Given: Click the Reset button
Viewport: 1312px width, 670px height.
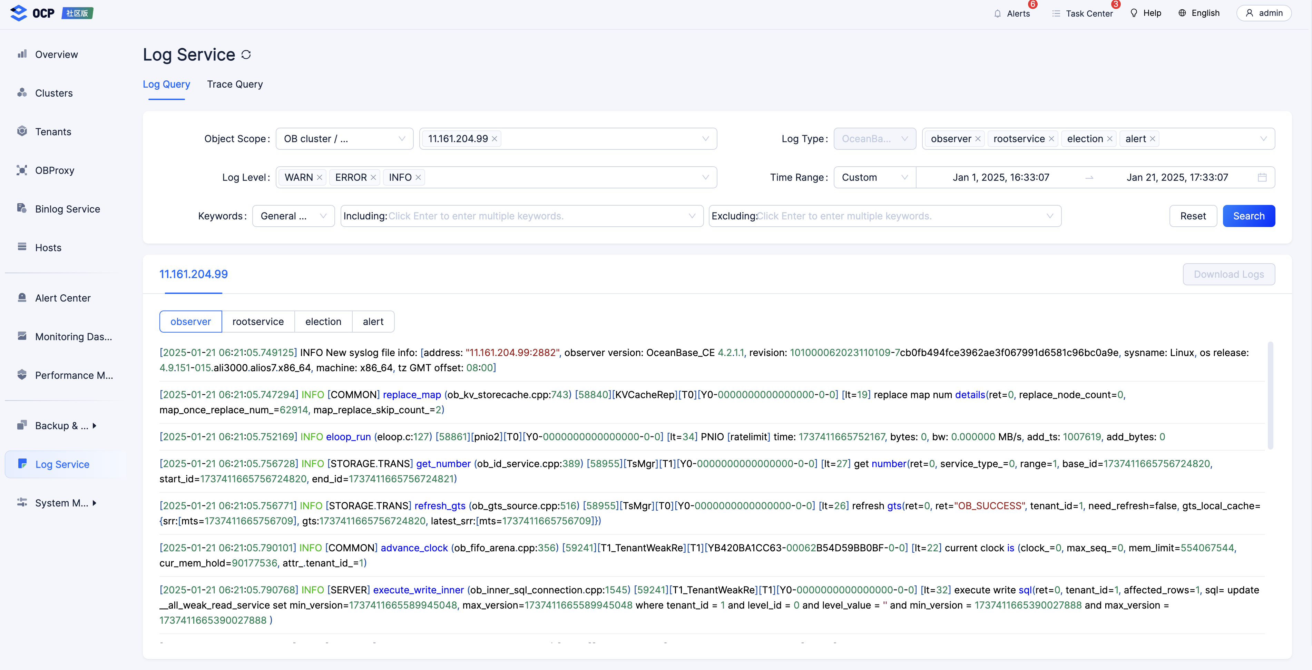Looking at the screenshot, I should tap(1193, 216).
